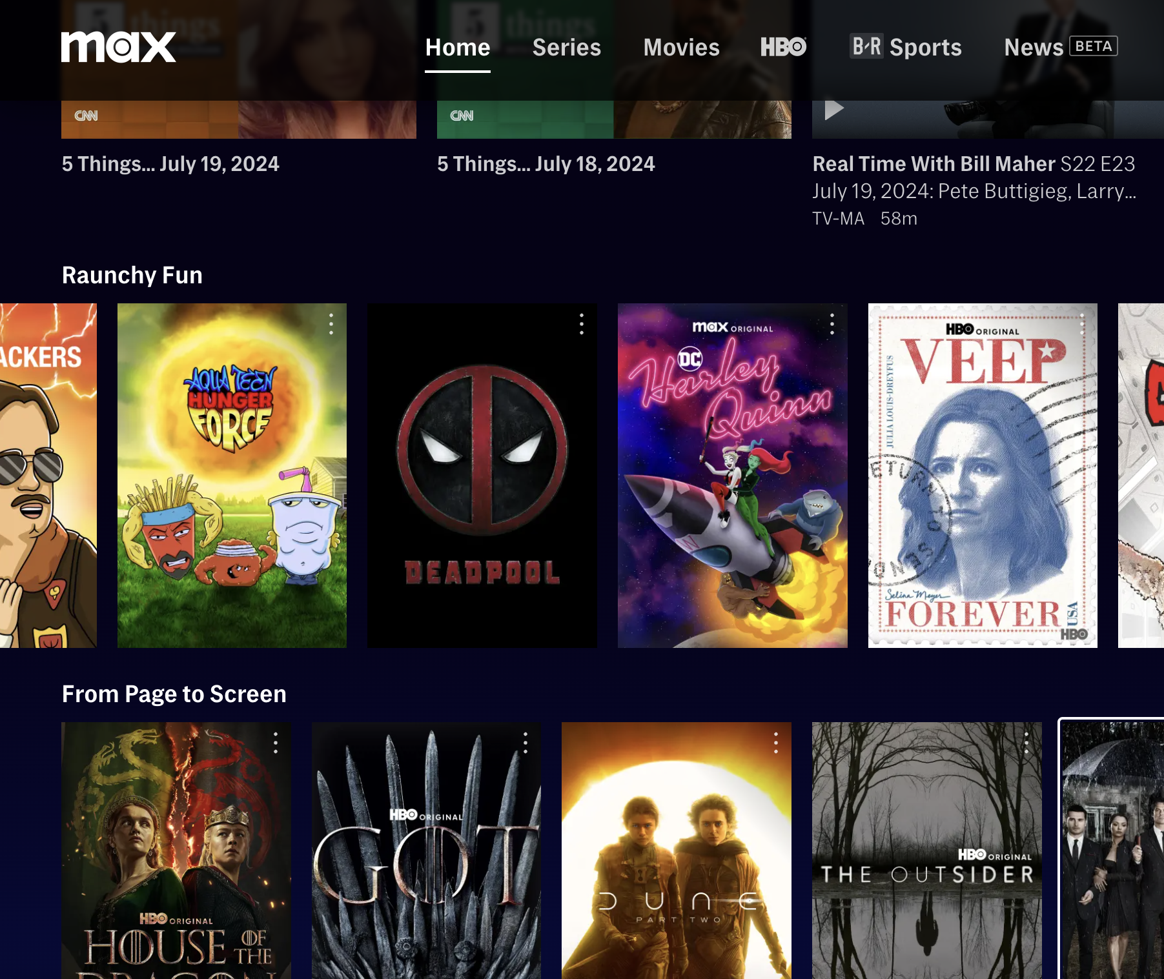Open the Deadpool poster
Viewport: 1164px width, 979px height.
[482, 476]
